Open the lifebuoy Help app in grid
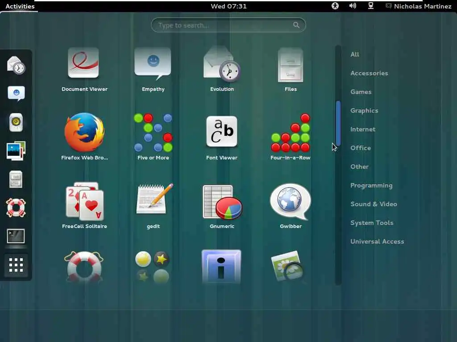The image size is (457, 342). pyautogui.click(x=84, y=267)
